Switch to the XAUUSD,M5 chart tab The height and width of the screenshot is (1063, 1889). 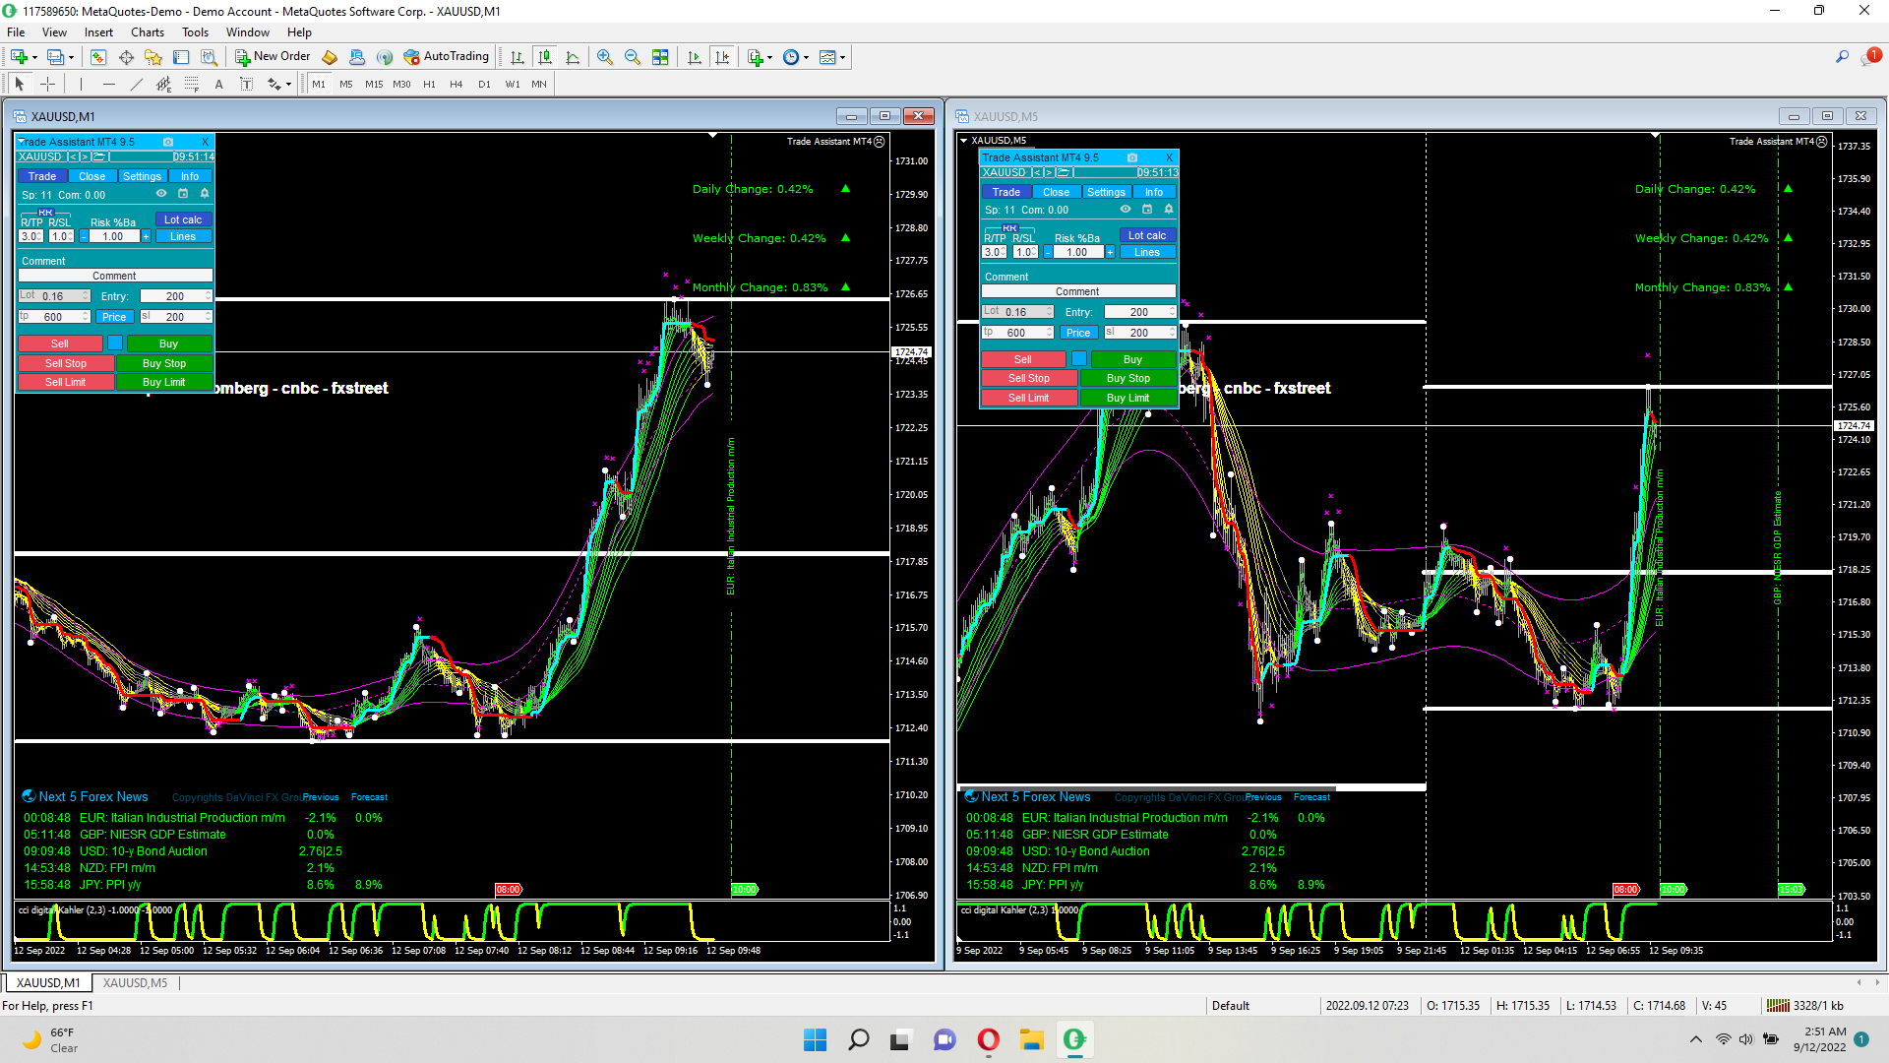[135, 982]
